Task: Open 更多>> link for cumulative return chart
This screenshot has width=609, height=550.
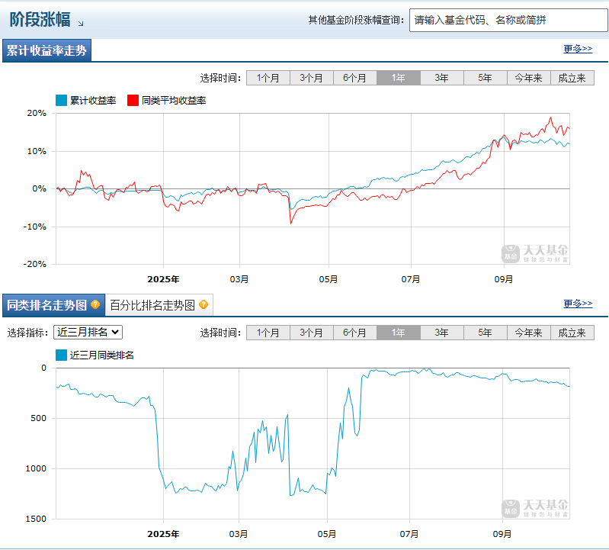Action: (578, 49)
